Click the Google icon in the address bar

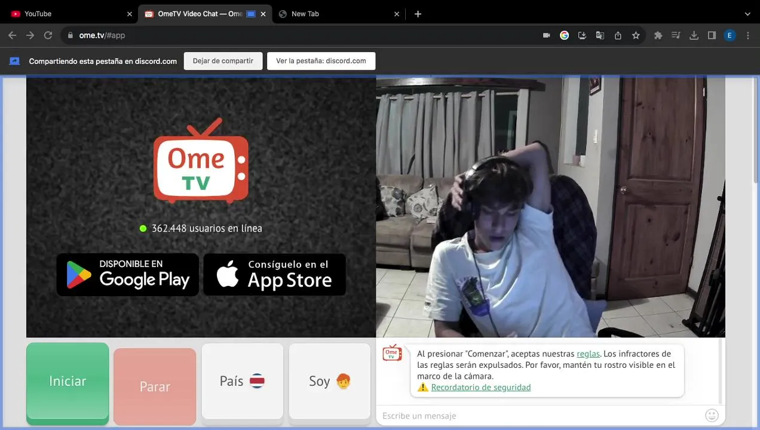coord(564,35)
